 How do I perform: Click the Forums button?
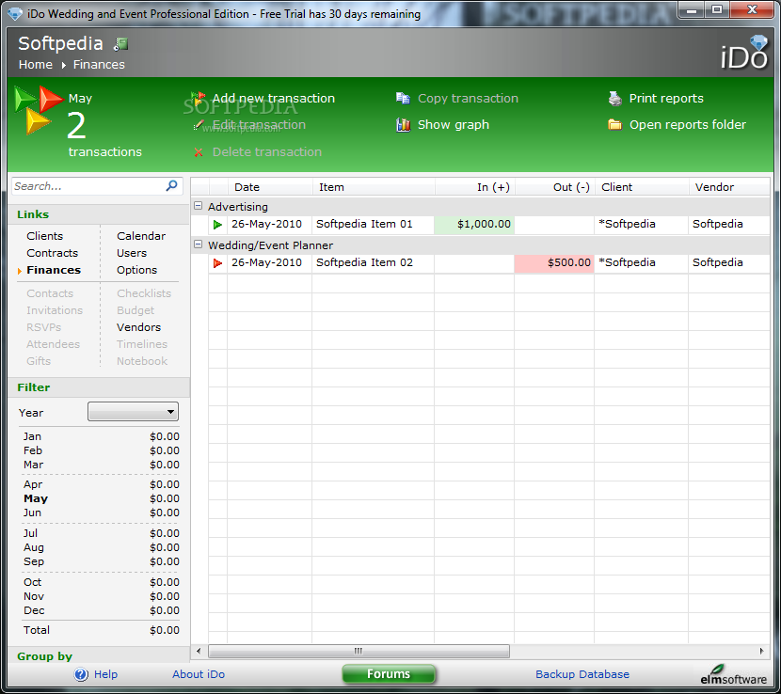[x=389, y=674]
